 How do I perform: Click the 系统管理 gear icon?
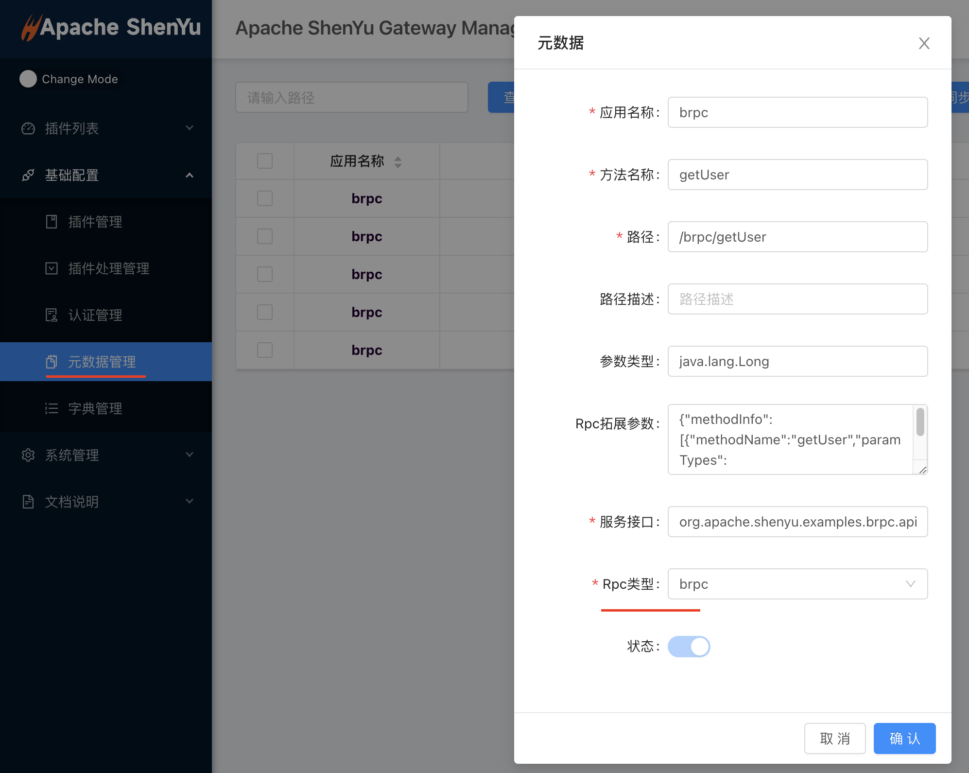28,455
